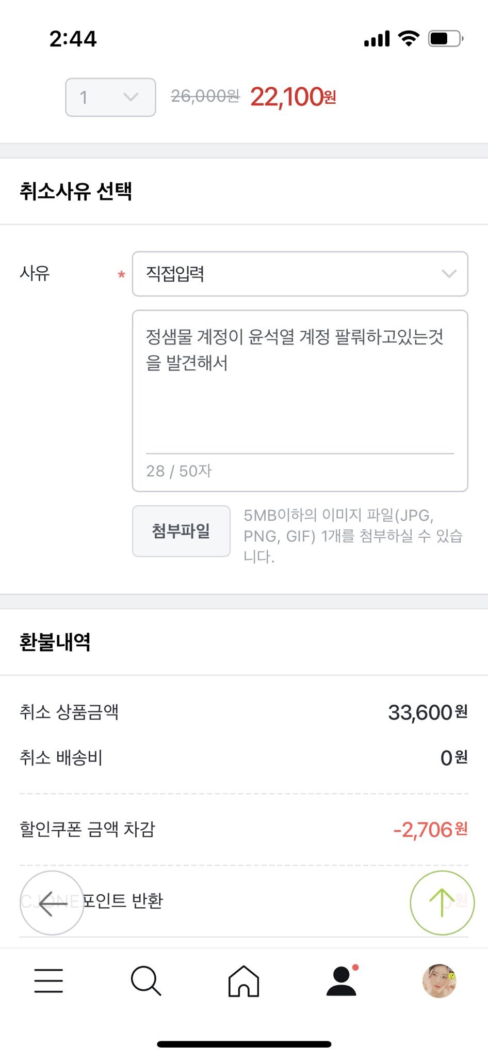This screenshot has height=1058, width=488.
Task: Tap the search magnifier icon
Action: pyautogui.click(x=146, y=981)
